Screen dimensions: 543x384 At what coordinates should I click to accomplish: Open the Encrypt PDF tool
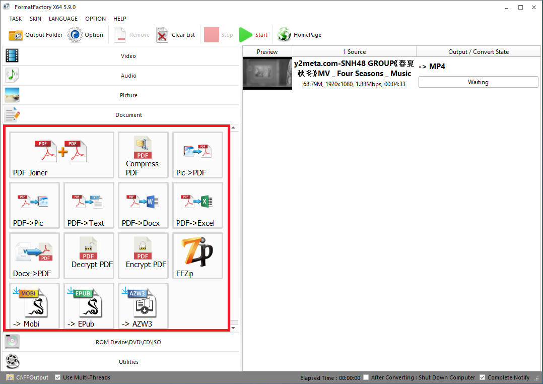tap(143, 255)
